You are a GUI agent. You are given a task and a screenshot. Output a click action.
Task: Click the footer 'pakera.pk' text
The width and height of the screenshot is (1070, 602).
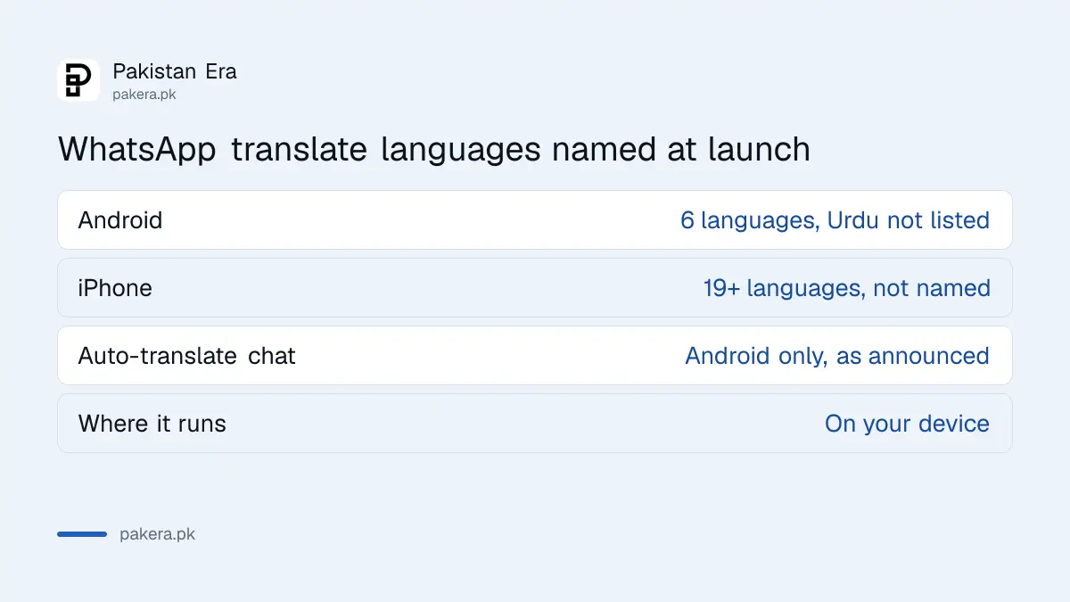pos(158,534)
